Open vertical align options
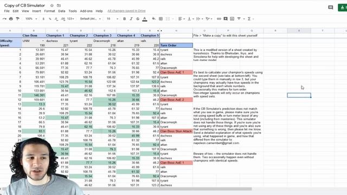Screen dimensions: 347x195 click(x=190, y=19)
